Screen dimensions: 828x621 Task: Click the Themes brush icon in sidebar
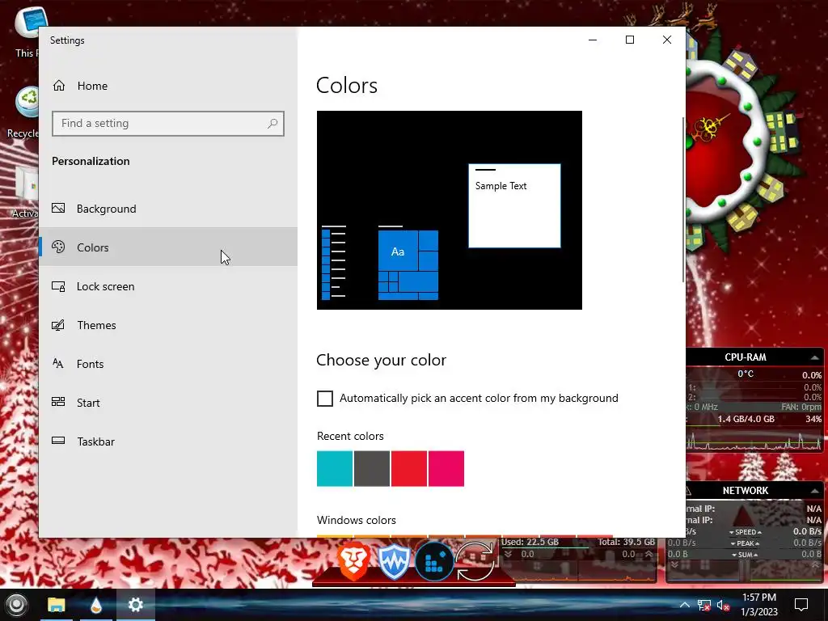tap(58, 325)
